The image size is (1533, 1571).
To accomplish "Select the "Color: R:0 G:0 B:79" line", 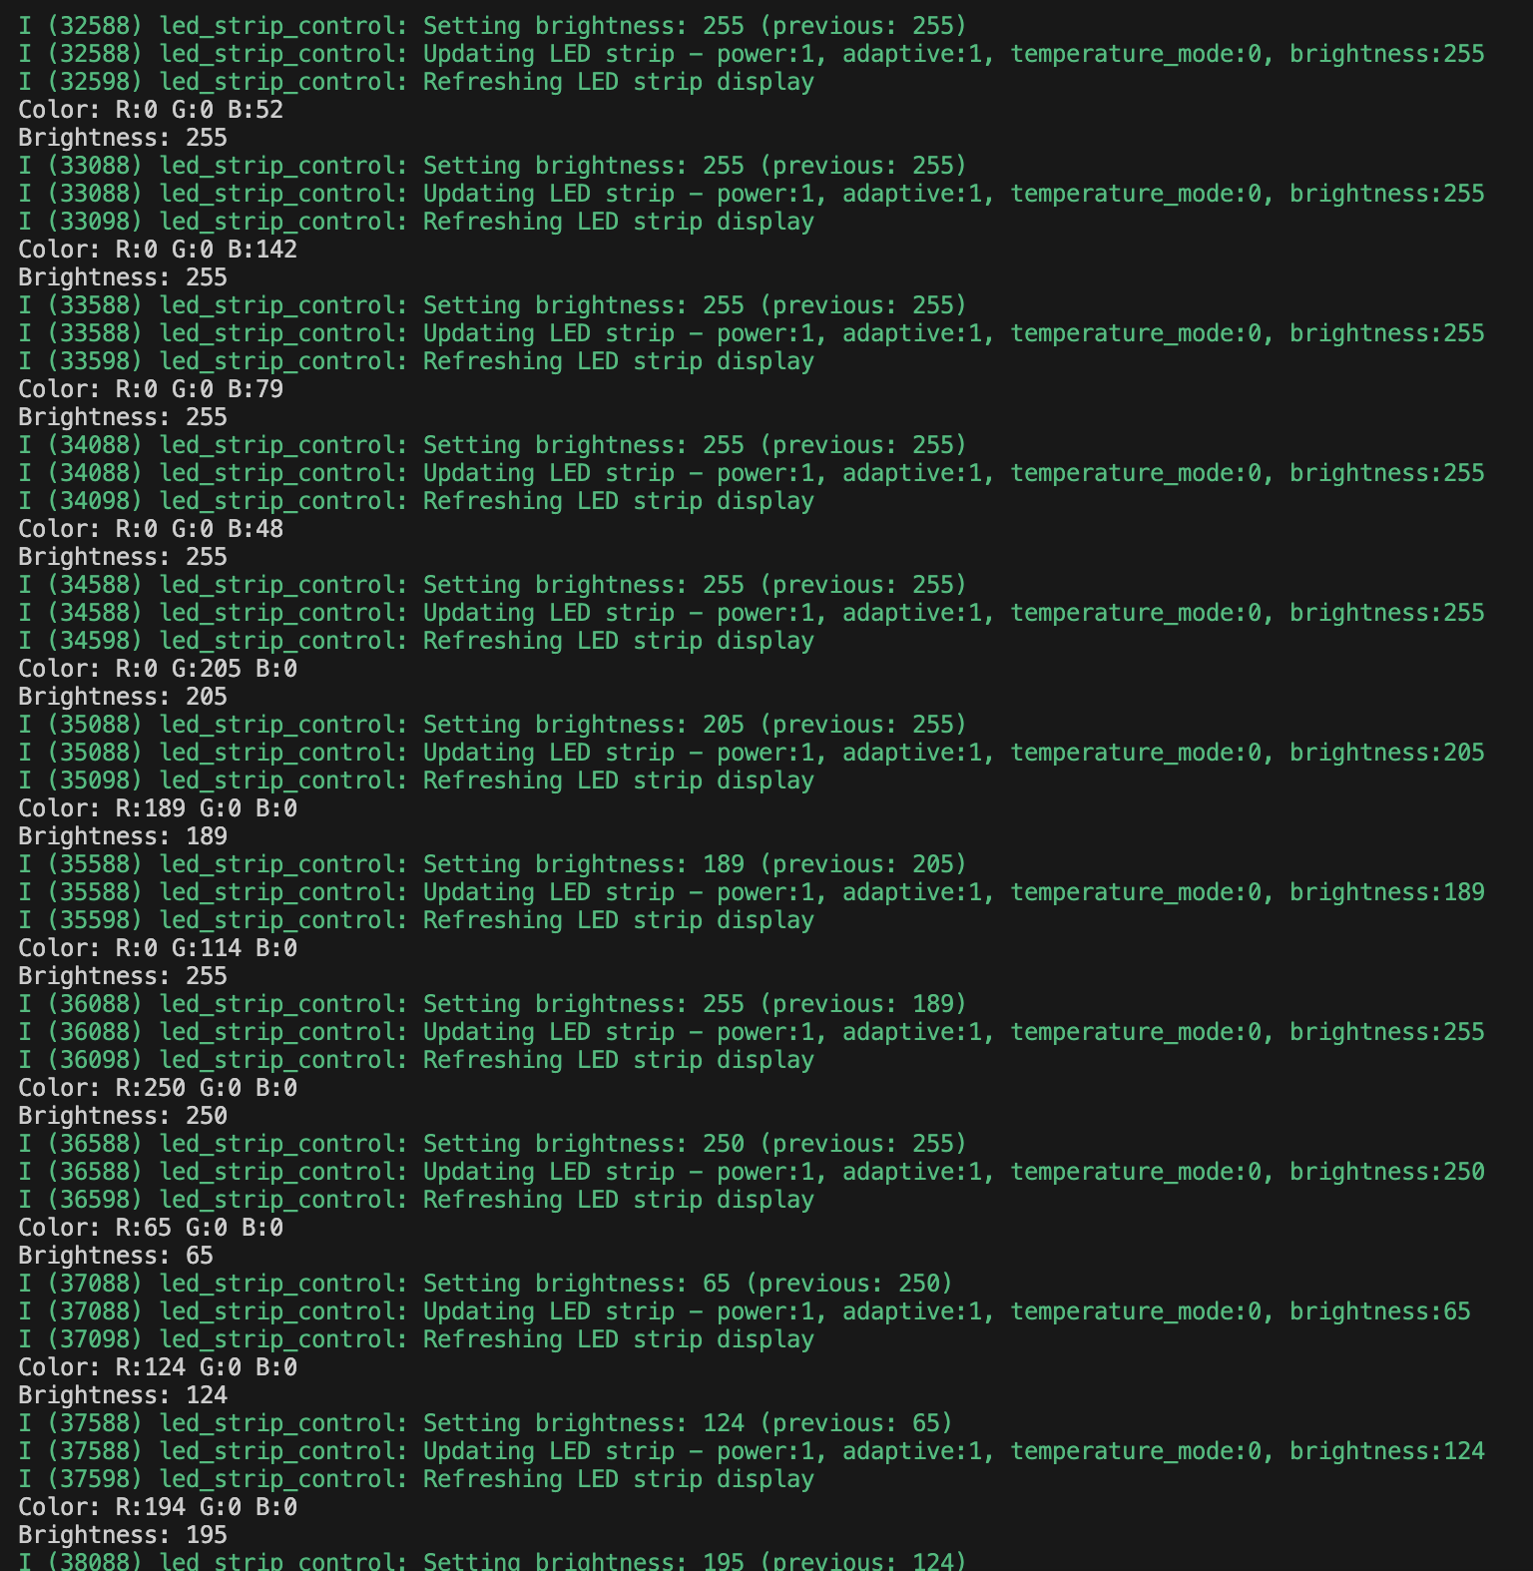I will tap(151, 389).
